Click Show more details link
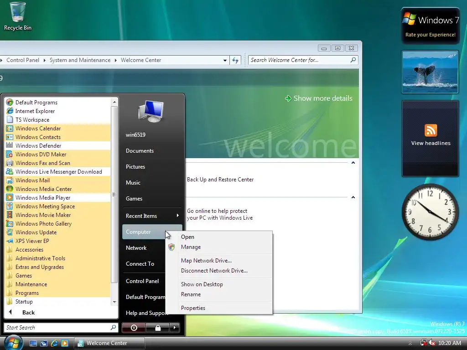Screen dimensions: 467x350 coord(319,98)
